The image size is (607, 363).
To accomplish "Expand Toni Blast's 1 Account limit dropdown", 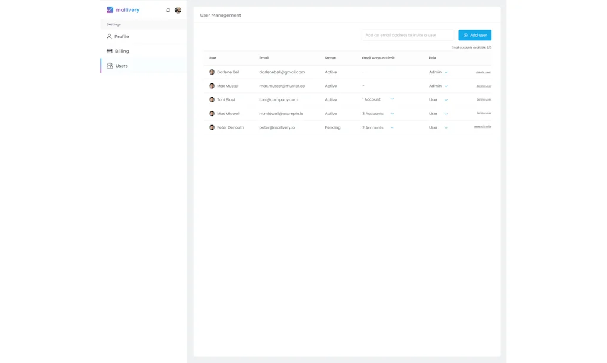I will coord(392,99).
